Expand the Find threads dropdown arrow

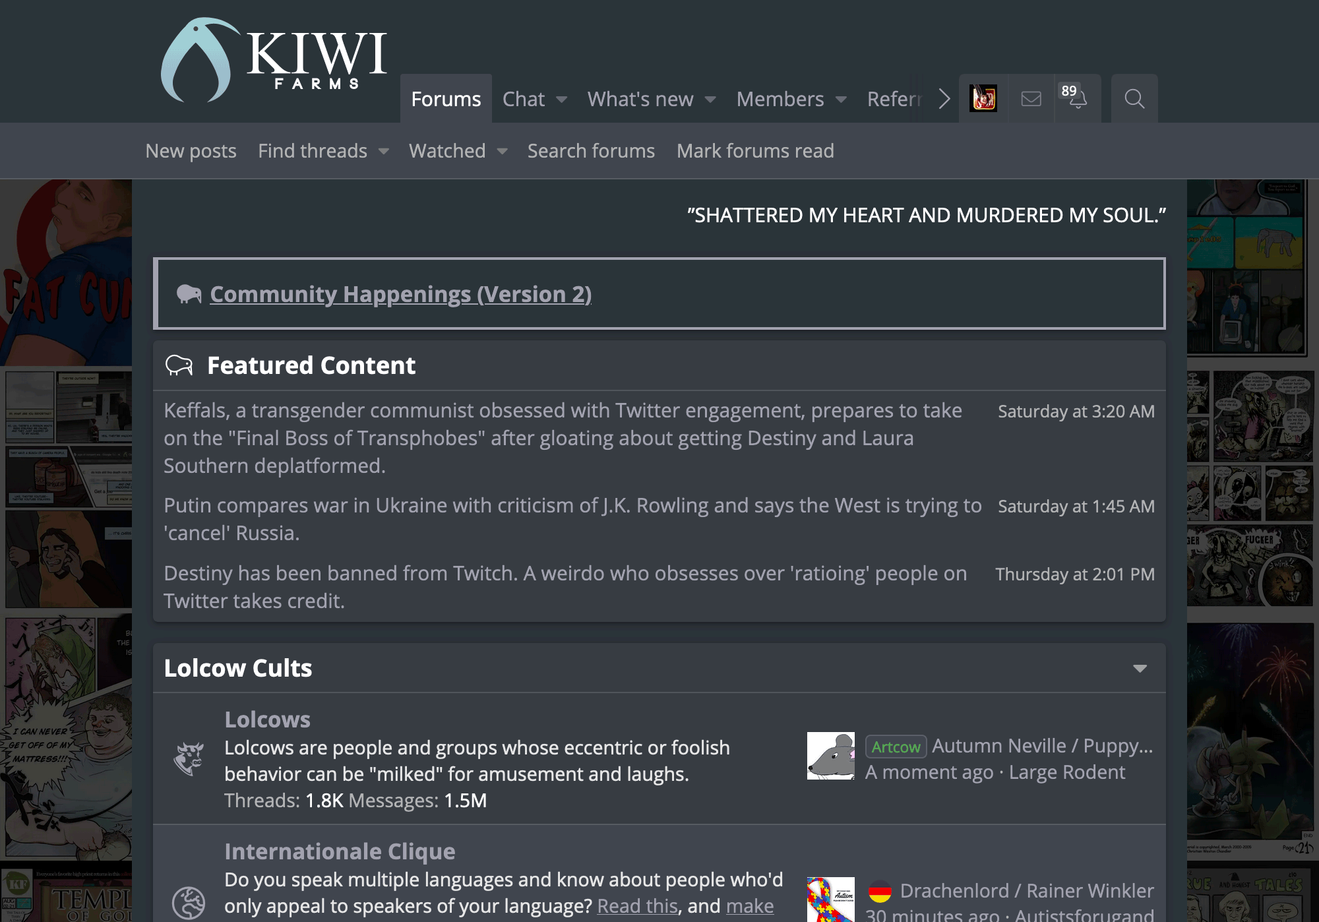coord(384,152)
